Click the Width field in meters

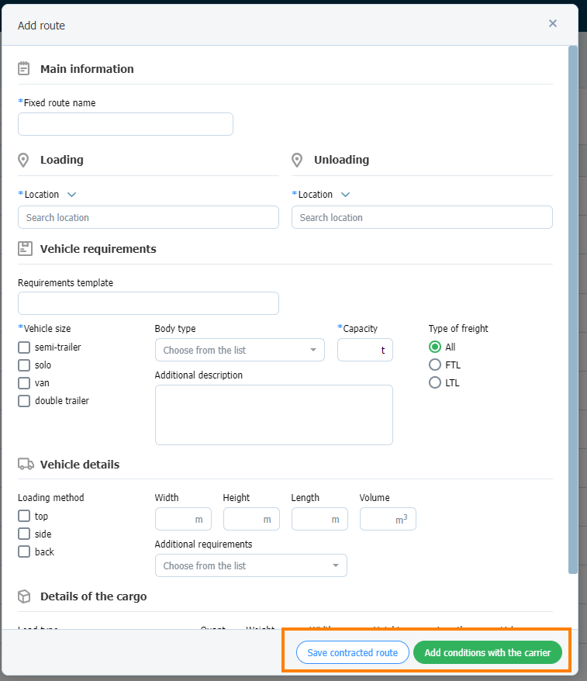(x=183, y=519)
